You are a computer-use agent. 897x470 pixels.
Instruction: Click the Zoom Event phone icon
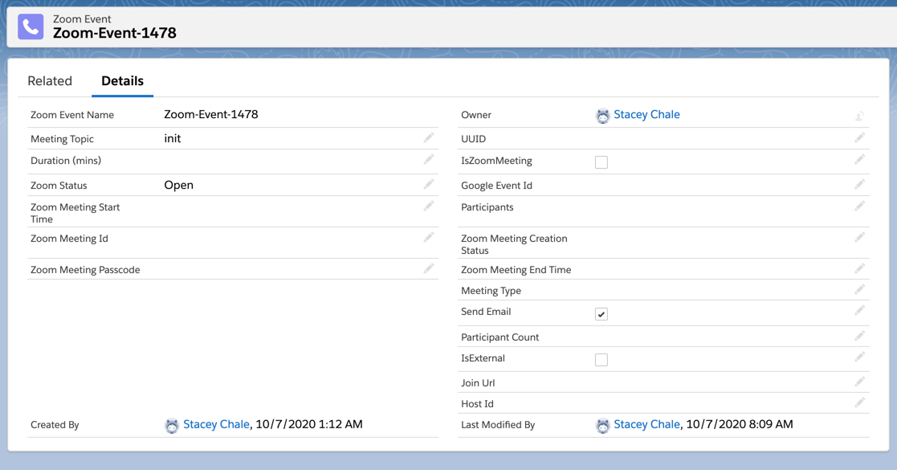31,27
